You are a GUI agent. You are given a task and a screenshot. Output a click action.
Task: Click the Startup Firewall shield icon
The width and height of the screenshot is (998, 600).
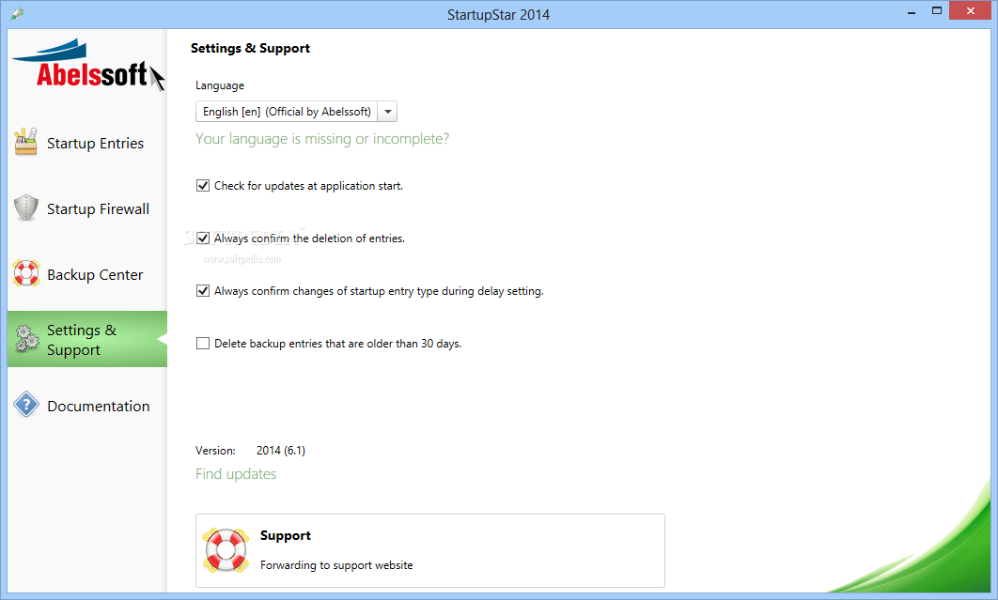(26, 208)
